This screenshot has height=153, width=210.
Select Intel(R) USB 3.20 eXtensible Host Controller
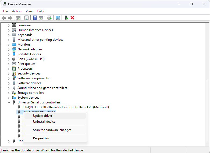66,107
